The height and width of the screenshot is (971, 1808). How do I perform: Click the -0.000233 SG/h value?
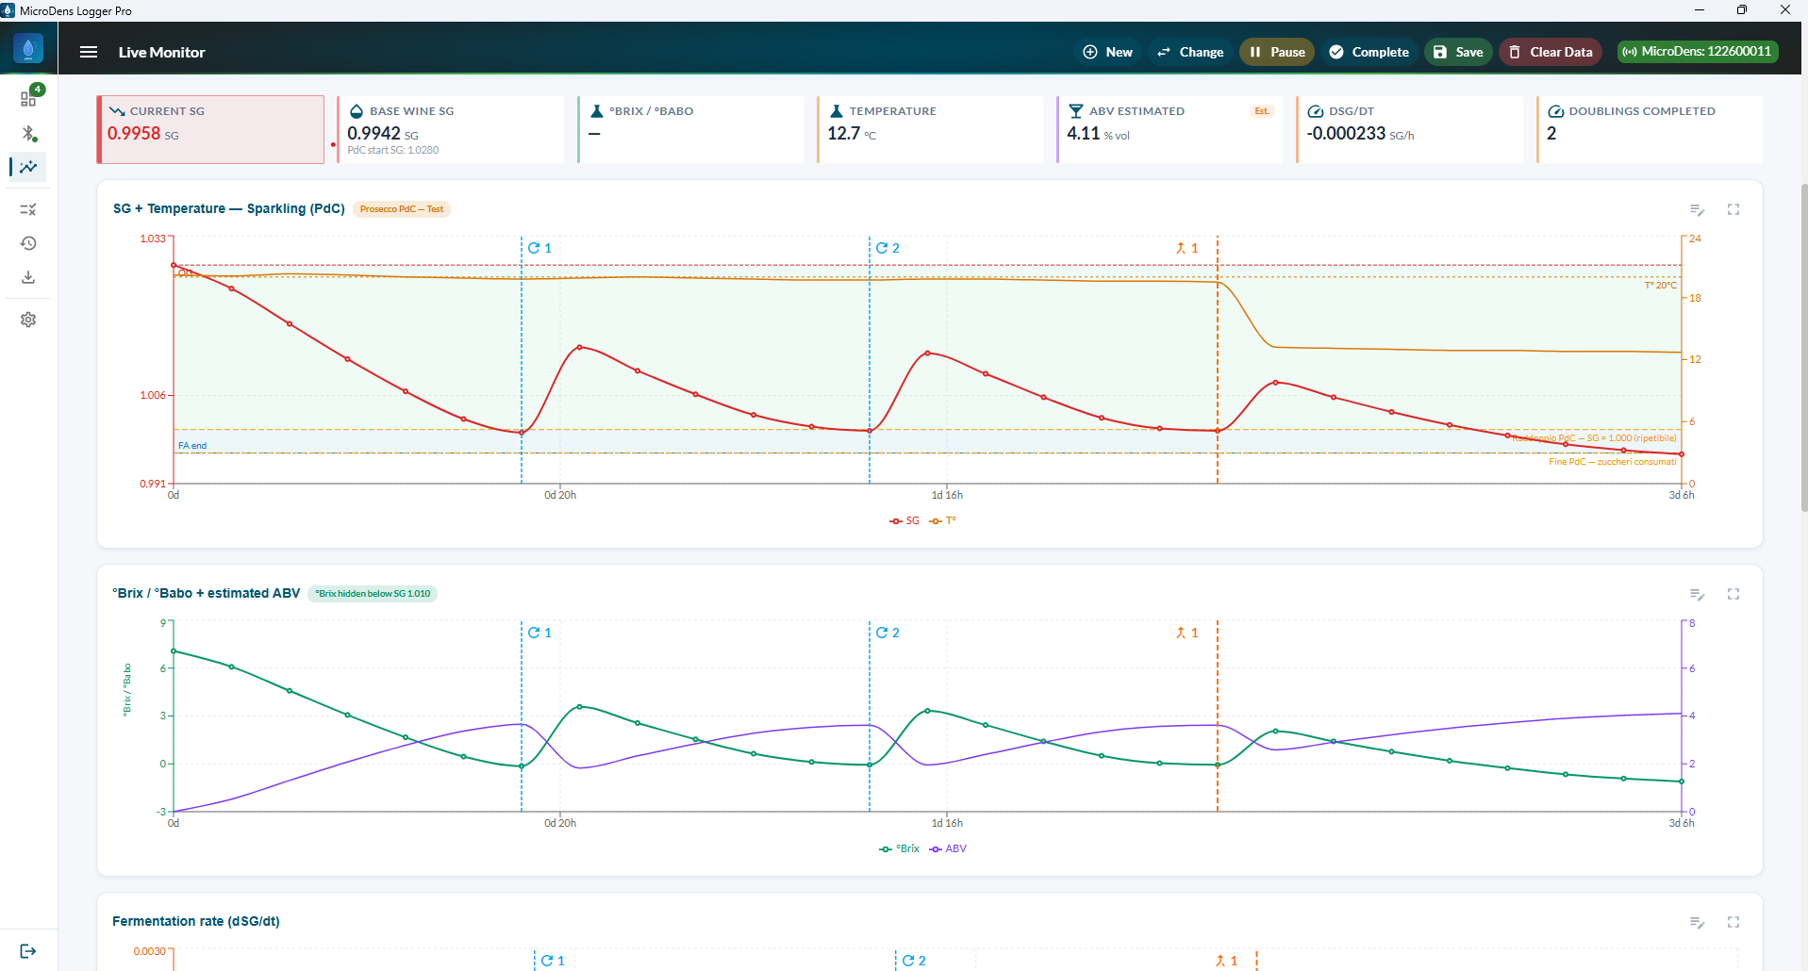pos(1360,134)
